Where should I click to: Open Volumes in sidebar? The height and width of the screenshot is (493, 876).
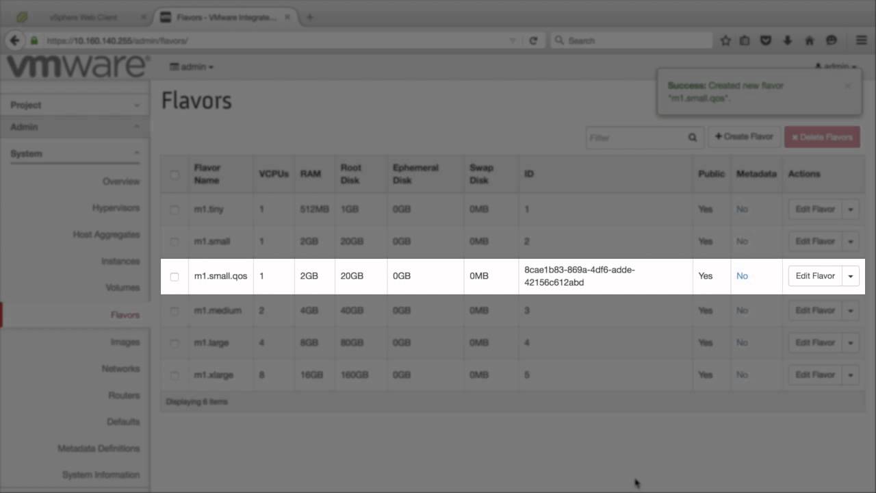[x=123, y=288]
